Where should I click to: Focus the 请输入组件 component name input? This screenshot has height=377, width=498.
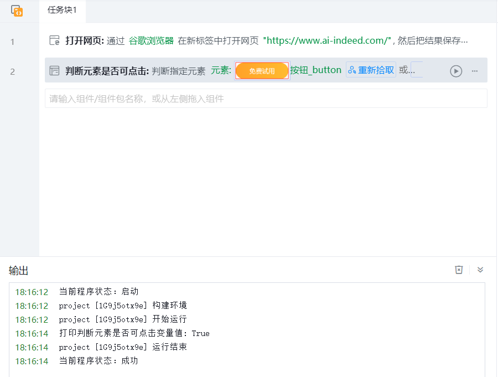(x=266, y=99)
